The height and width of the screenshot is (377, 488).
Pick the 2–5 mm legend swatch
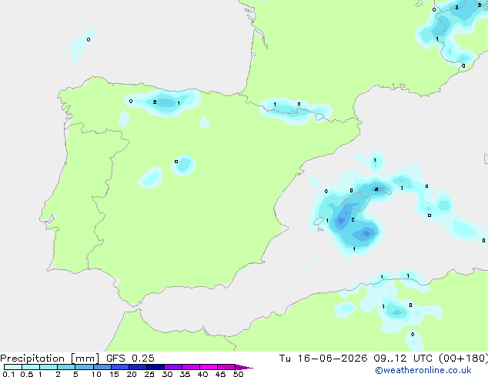point(66,367)
